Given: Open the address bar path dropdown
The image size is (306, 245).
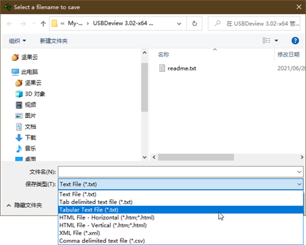Looking at the screenshot, I should pos(179,24).
